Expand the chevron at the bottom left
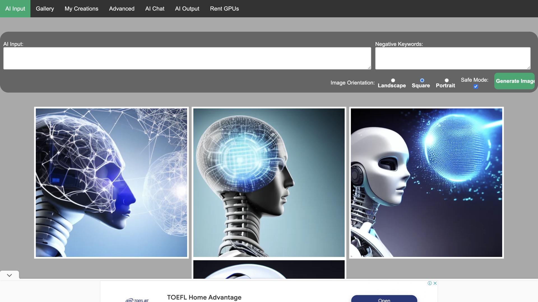This screenshot has height=302, width=538. click(9, 275)
